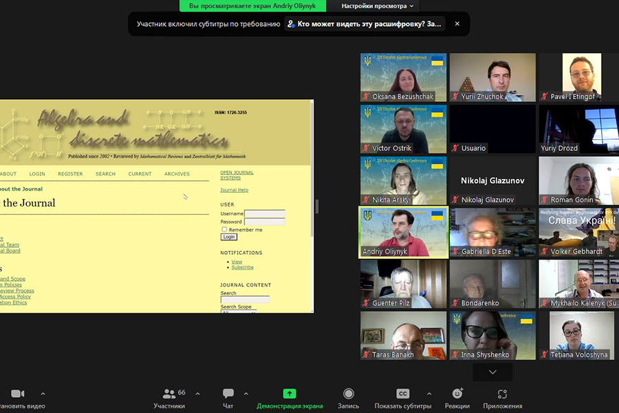Screen dimensions: 619x413
Task: Check the Remember me checkbox
Action: [224, 229]
